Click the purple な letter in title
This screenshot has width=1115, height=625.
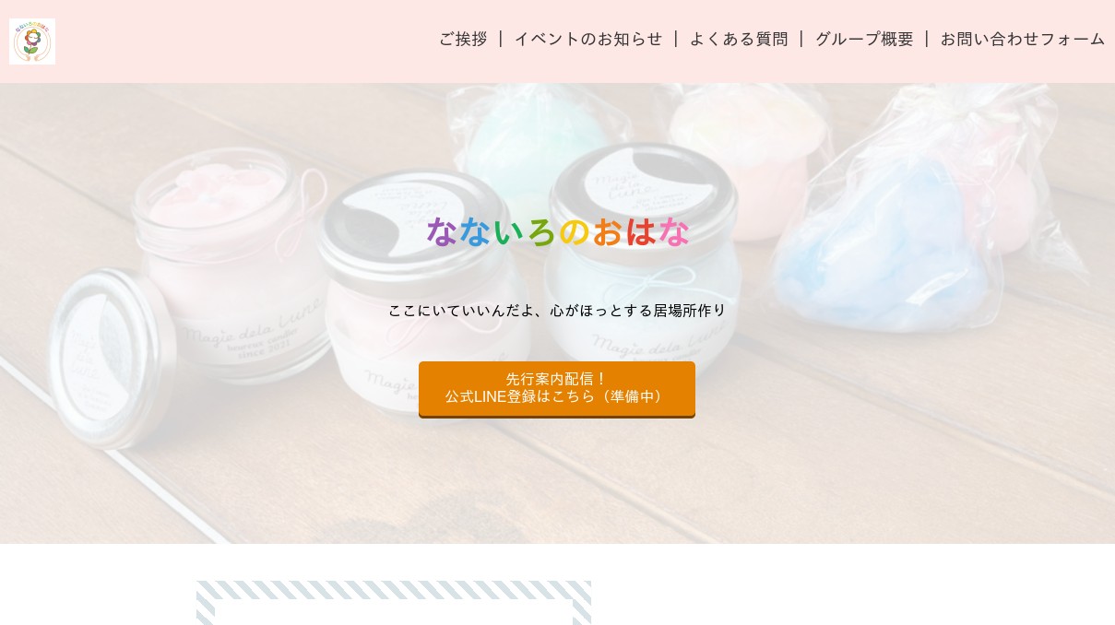point(442,232)
